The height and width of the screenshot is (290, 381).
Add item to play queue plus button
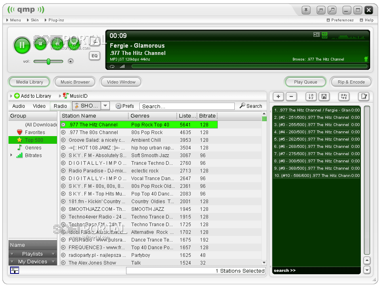(x=278, y=97)
